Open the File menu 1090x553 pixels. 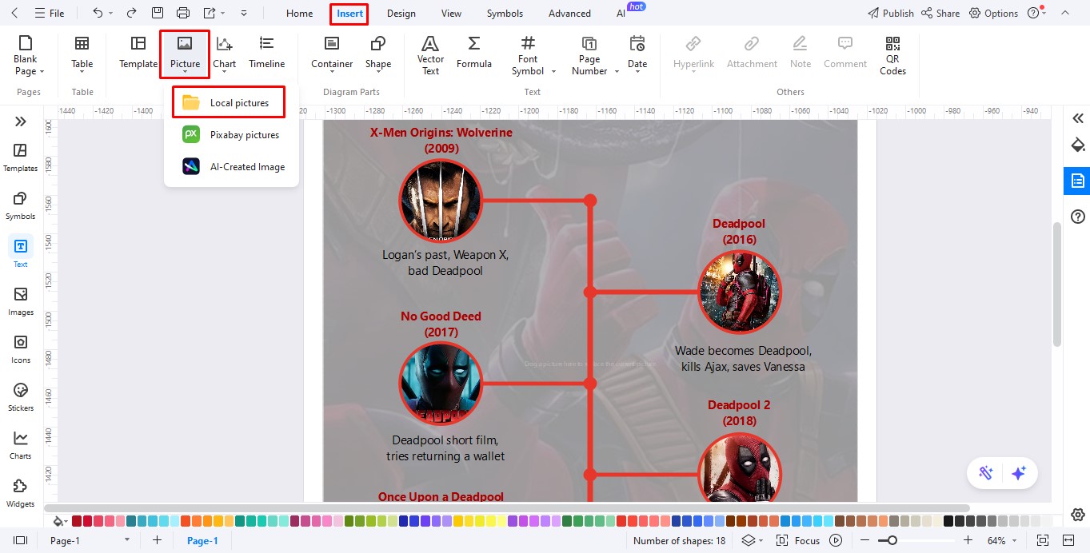coord(50,14)
